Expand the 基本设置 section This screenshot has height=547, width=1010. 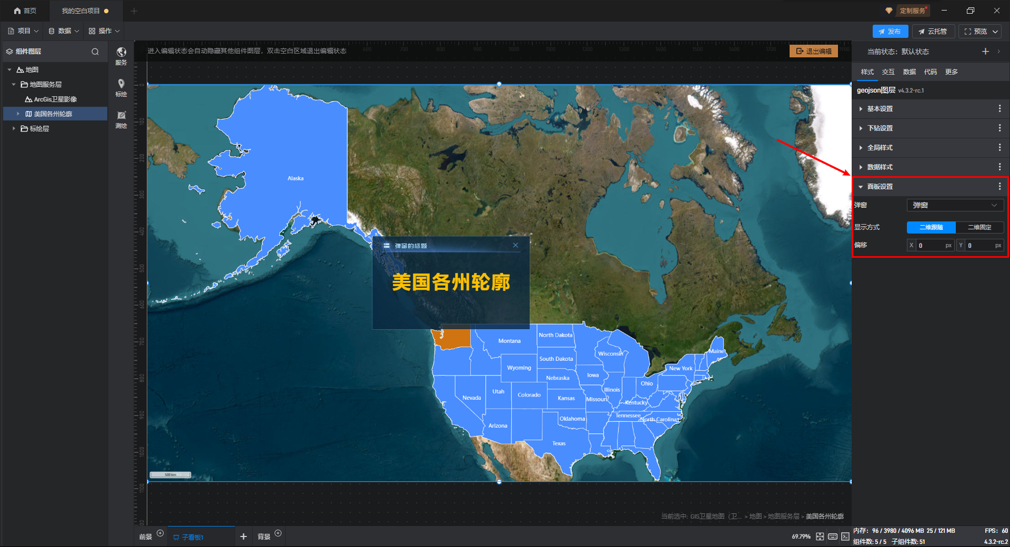point(880,109)
